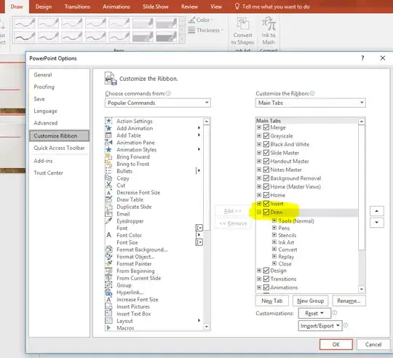393x358 pixels.
Task: Open the Import/Export dropdown button
Action: pyautogui.click(x=320, y=326)
